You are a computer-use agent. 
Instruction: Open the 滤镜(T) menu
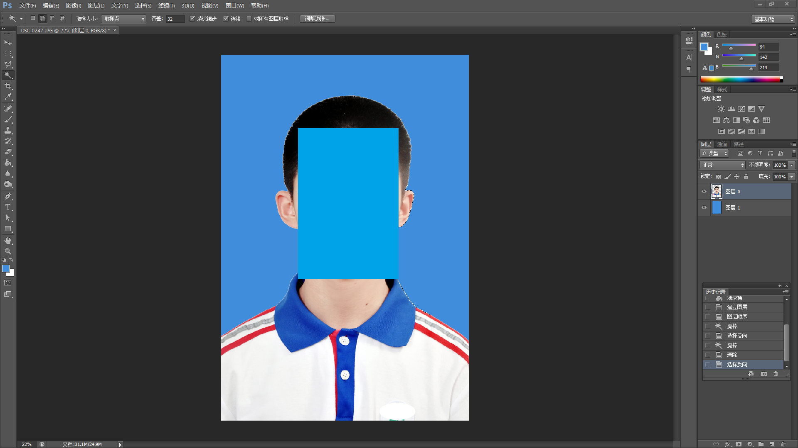point(166,6)
